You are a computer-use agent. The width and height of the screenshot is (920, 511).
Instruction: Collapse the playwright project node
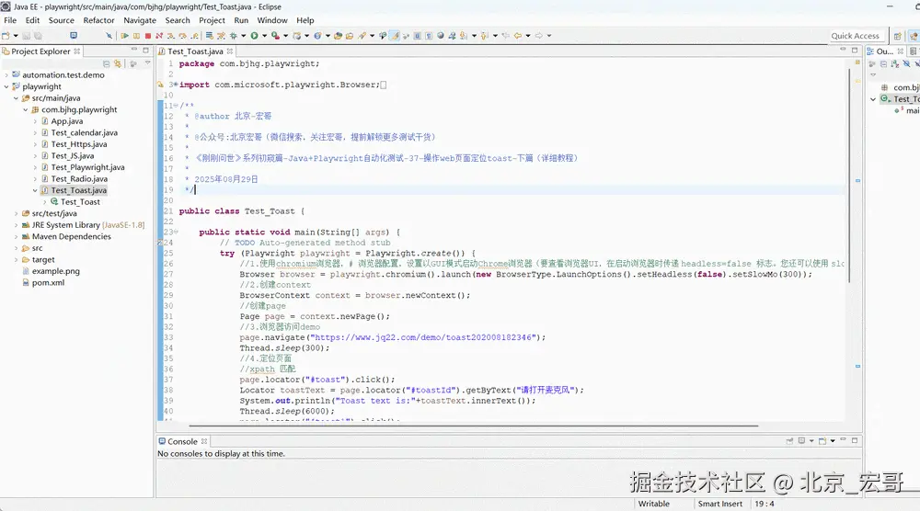pos(6,86)
